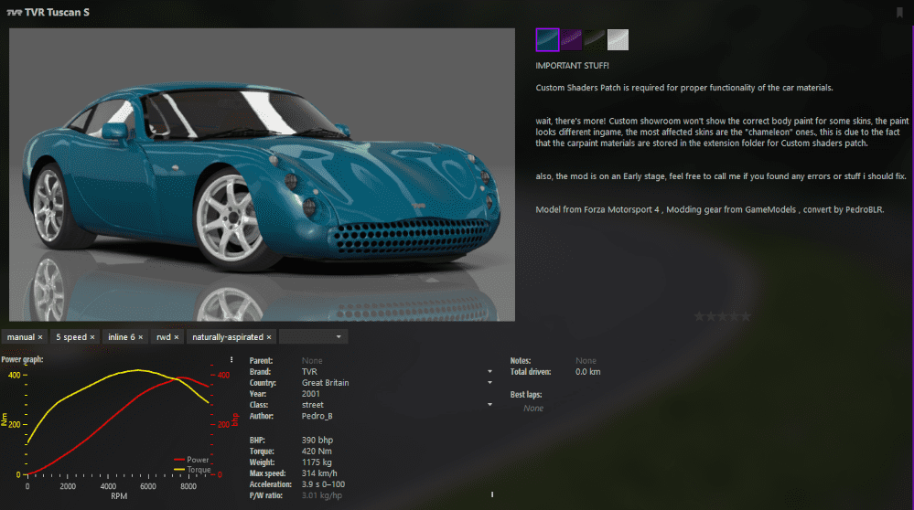The width and height of the screenshot is (914, 510).
Task: Edit the Country field Great Britain
Action: click(326, 382)
